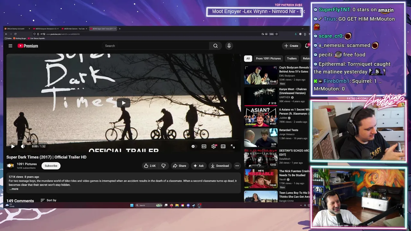Image resolution: width=411 pixels, height=231 pixels.
Task: Open 6 Asians vs 1 Secret thumbnail
Action: click(261, 117)
